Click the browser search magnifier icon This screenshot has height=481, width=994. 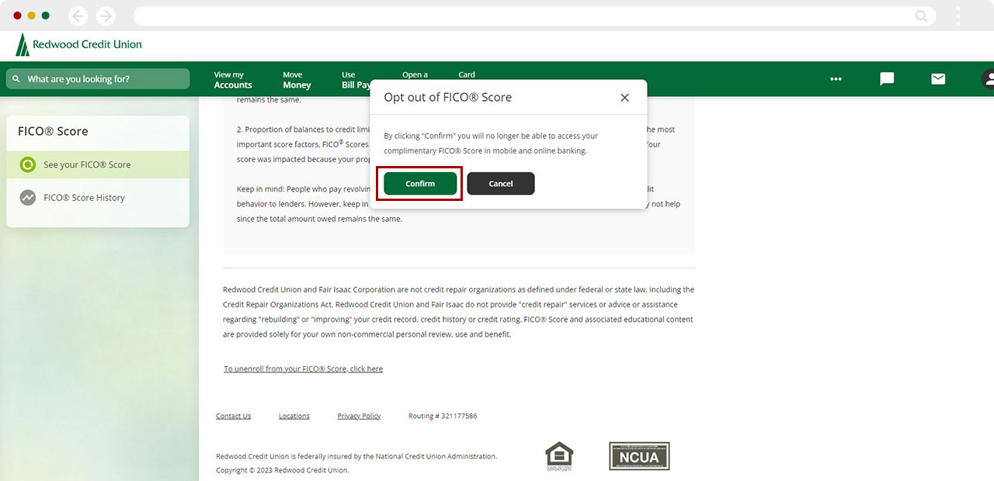(x=922, y=16)
